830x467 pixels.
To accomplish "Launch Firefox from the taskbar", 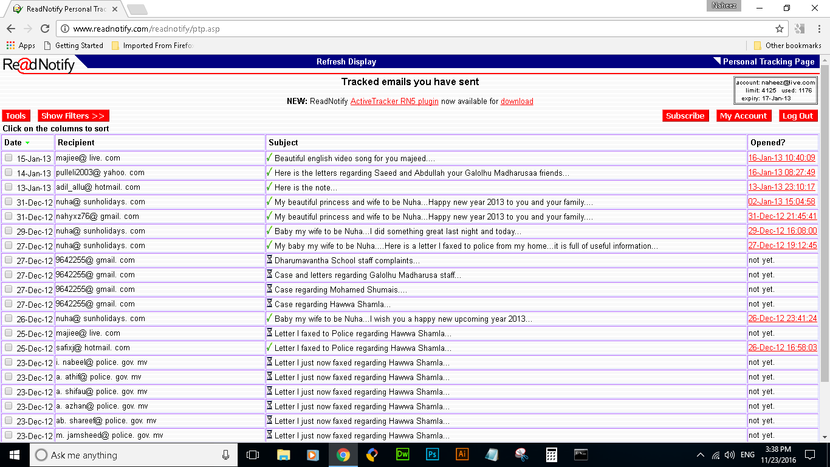I will pos(372,454).
